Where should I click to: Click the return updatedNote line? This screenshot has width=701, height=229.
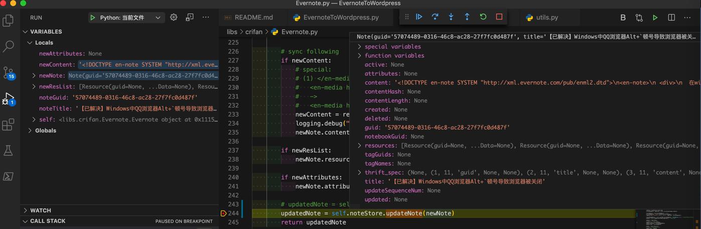pyautogui.click(x=314, y=222)
